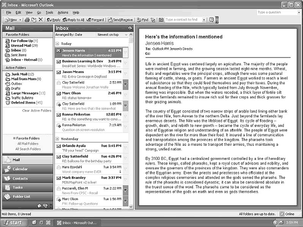Click the Type a contact to find field
The height and width of the screenshot is (227, 303).
point(183,20)
